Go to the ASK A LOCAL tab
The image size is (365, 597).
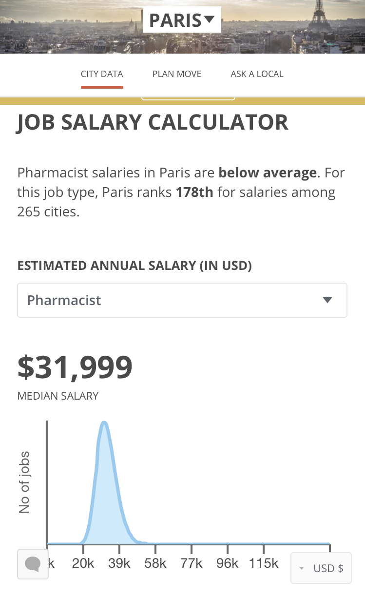pyautogui.click(x=257, y=74)
